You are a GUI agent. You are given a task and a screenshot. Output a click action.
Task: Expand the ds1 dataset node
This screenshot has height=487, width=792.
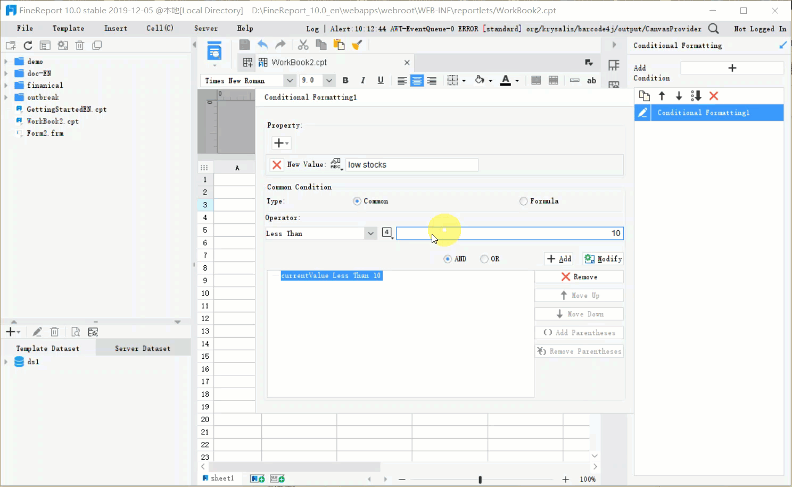(x=6, y=362)
